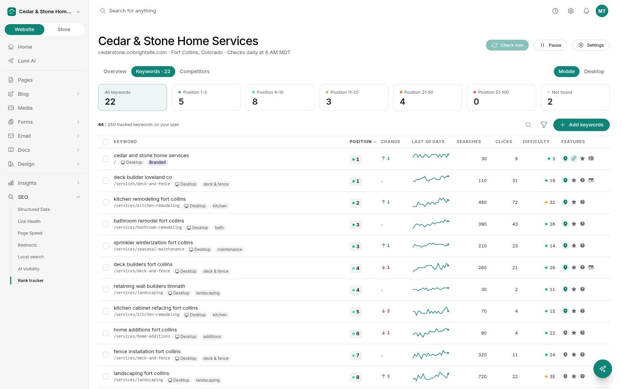The height and width of the screenshot is (389, 623).
Task: Expand the Forms sidebar section
Action: pyautogui.click(x=78, y=122)
